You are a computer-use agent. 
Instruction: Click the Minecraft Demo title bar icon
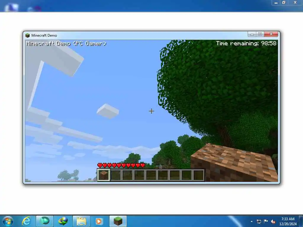point(28,35)
